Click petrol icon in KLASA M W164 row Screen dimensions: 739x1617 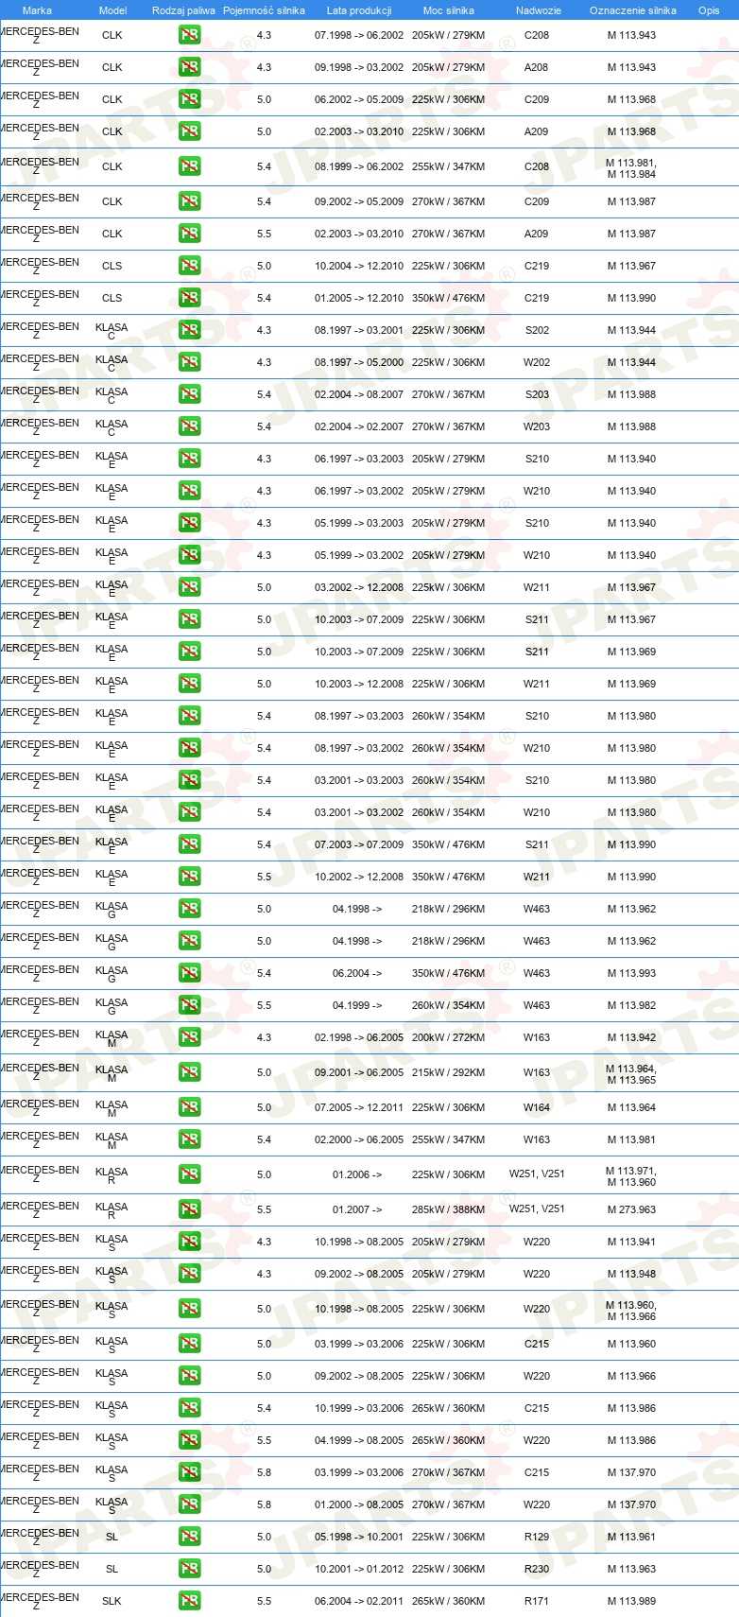(x=189, y=1107)
